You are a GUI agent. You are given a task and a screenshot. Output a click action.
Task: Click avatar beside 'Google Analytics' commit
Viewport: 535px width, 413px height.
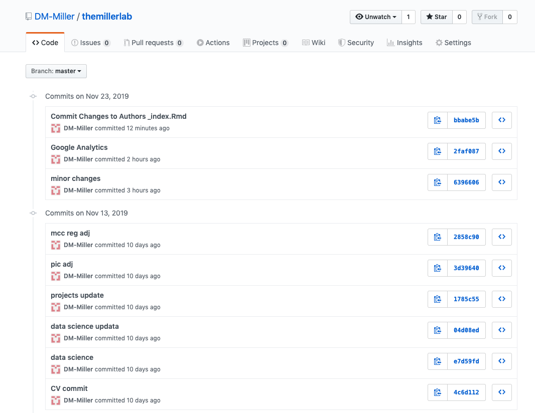click(56, 159)
